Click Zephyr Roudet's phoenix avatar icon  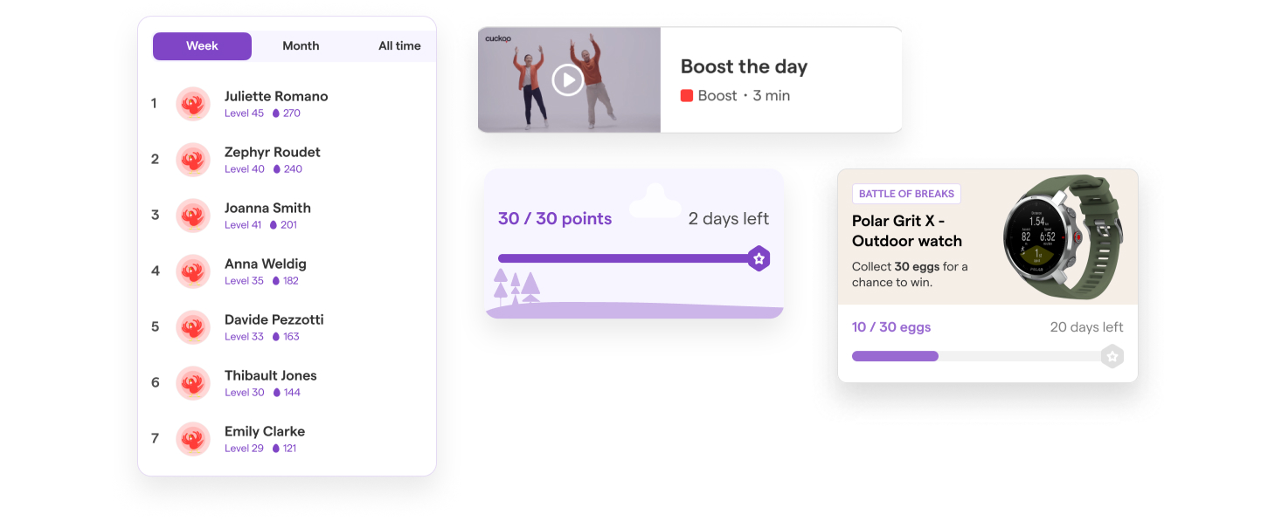click(192, 160)
